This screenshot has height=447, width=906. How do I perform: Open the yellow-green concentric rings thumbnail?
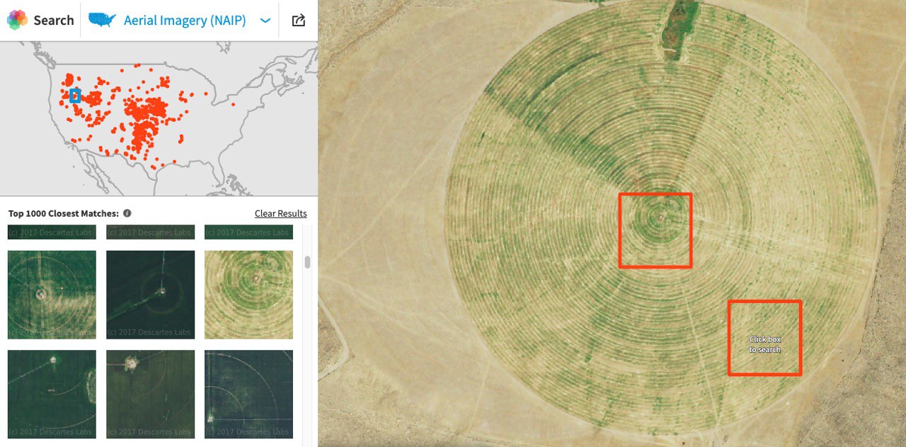pos(248,295)
